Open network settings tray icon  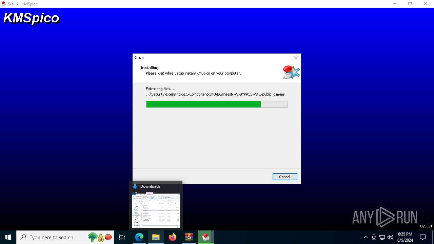pyautogui.click(x=382, y=237)
